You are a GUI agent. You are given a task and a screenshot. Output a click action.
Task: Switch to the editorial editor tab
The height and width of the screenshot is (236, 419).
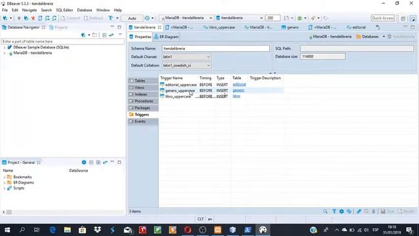coord(356,28)
